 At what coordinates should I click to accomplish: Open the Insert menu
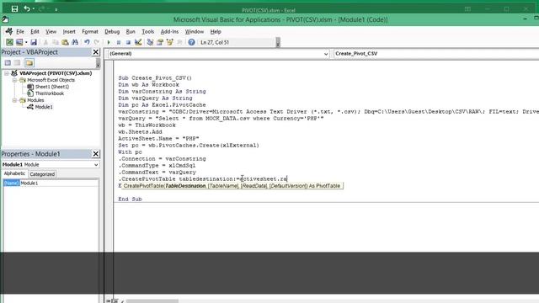point(69,32)
